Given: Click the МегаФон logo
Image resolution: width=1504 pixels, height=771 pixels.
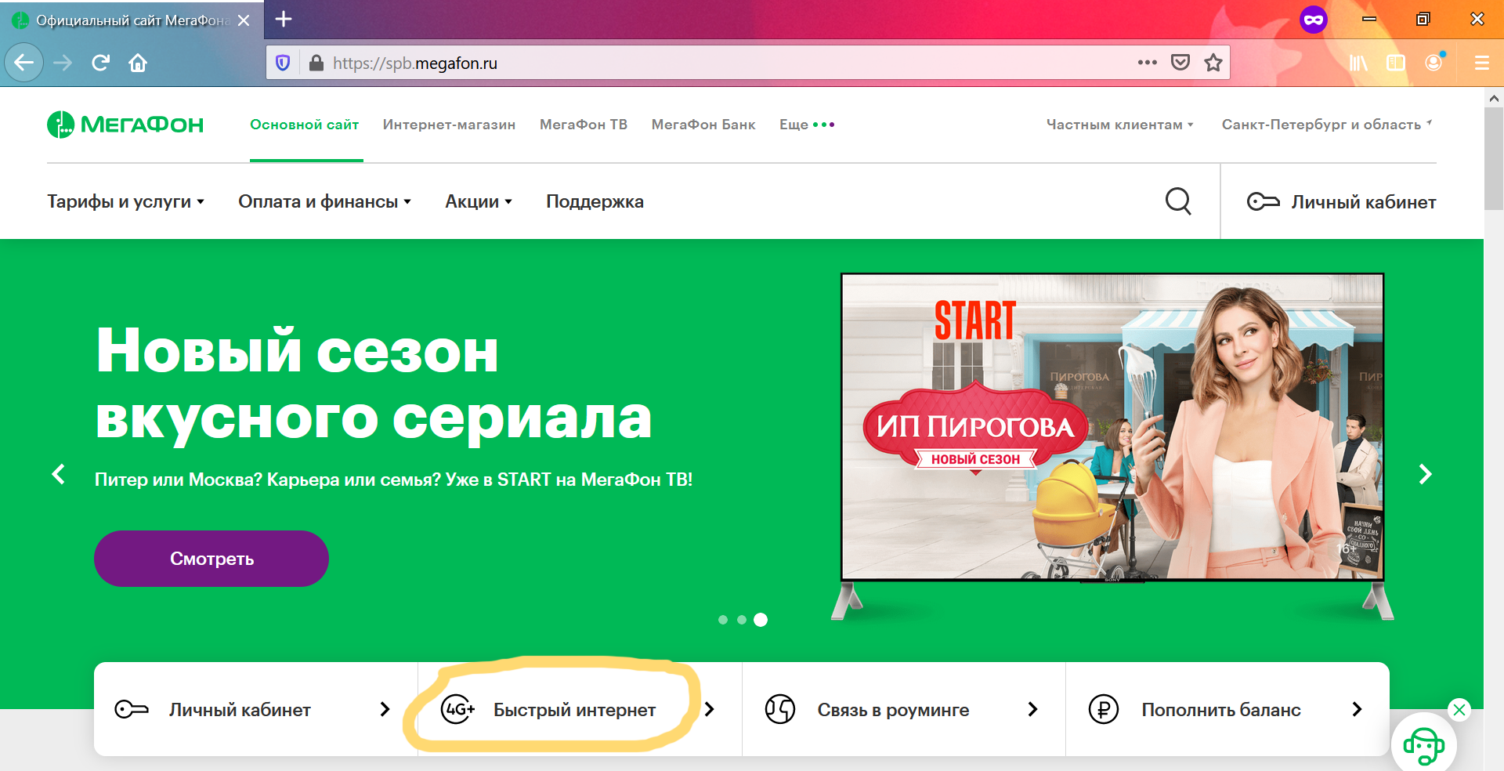Looking at the screenshot, I should click(125, 124).
